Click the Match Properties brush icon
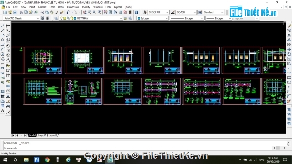292x164 pixels. 62,12
